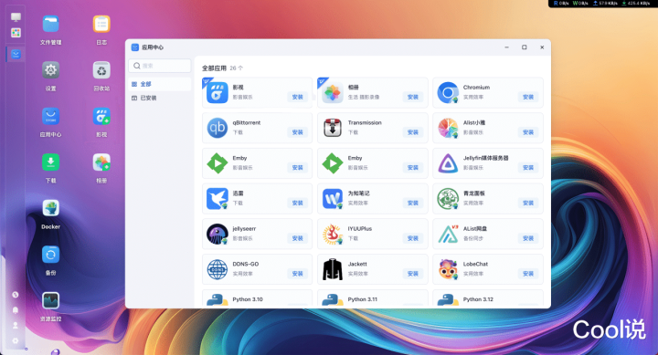Select the DDNS-GO globe icon

pos(217,269)
